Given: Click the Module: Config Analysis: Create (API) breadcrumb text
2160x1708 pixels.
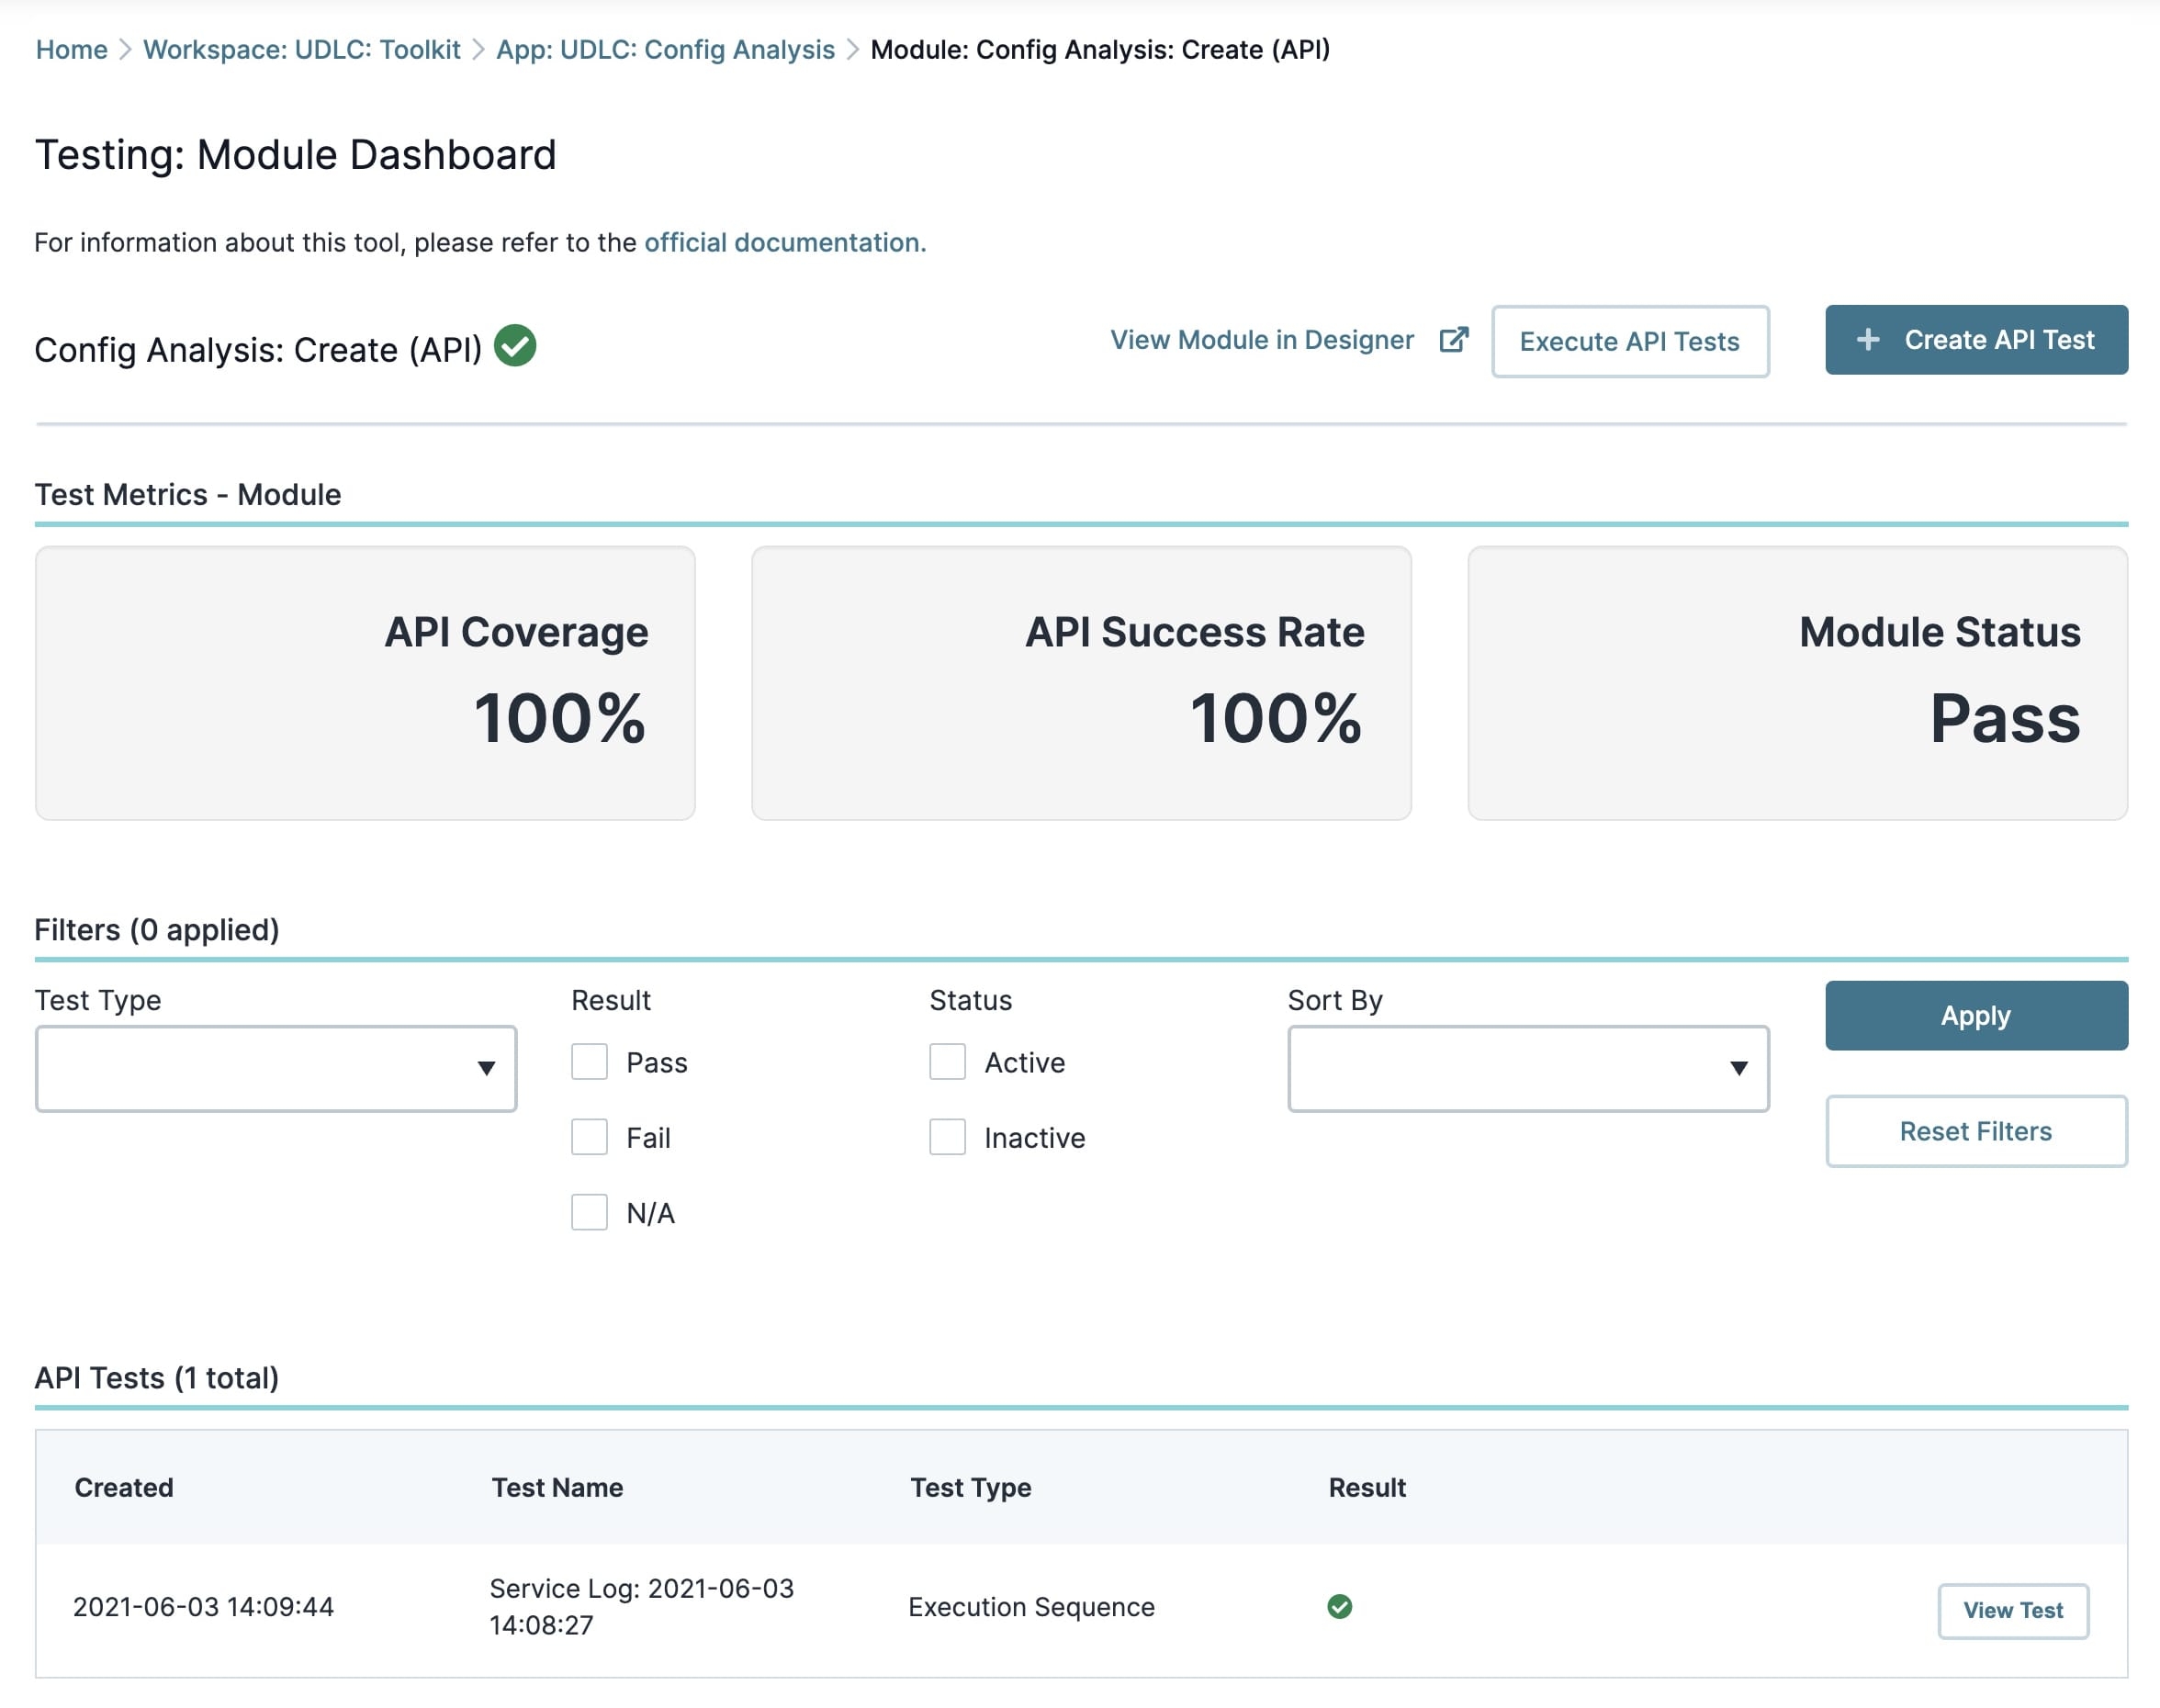Looking at the screenshot, I should click(x=1100, y=49).
